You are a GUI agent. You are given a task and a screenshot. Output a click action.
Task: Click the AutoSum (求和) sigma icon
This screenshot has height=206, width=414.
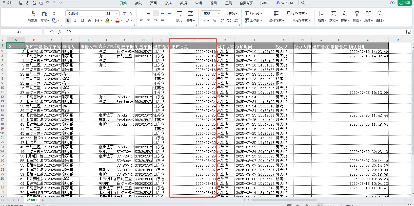[333, 14]
